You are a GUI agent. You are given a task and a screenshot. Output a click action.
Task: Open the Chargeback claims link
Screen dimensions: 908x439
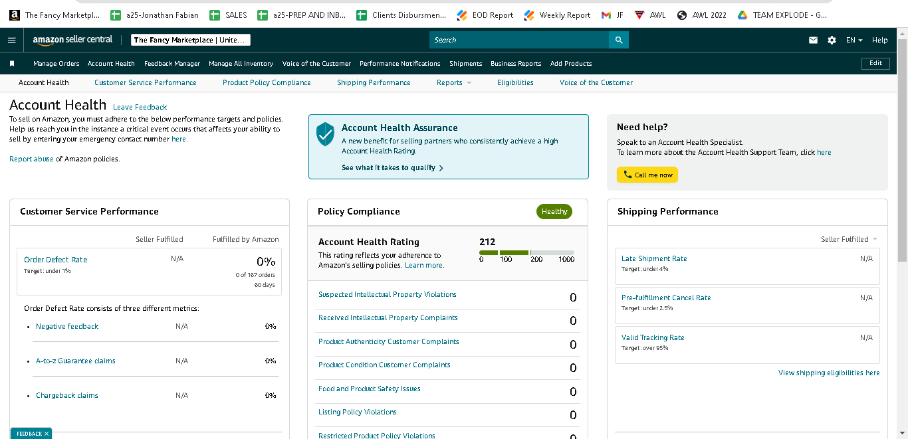(67, 395)
